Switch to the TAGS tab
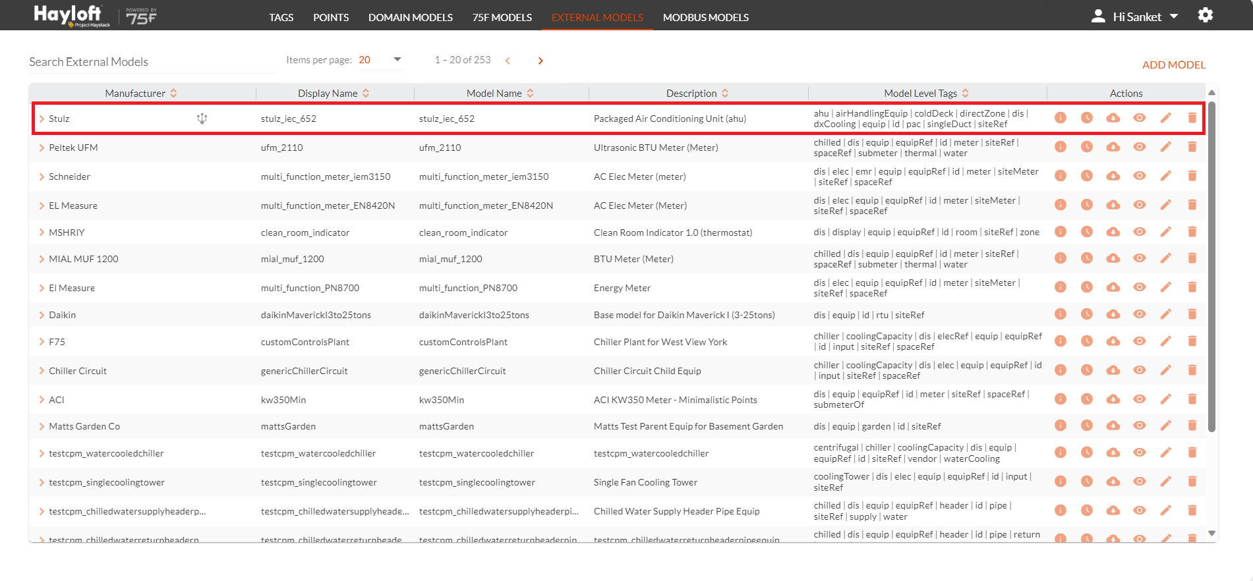Viewport: 1253px width, 581px height. pyautogui.click(x=281, y=17)
